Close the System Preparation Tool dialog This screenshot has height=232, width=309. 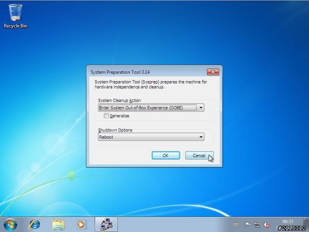coord(213,72)
